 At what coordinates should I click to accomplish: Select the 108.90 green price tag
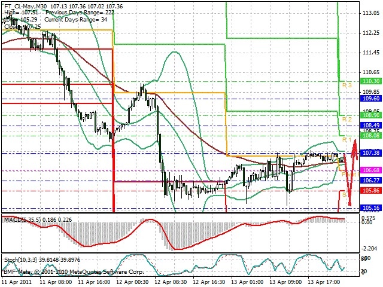(x=371, y=115)
